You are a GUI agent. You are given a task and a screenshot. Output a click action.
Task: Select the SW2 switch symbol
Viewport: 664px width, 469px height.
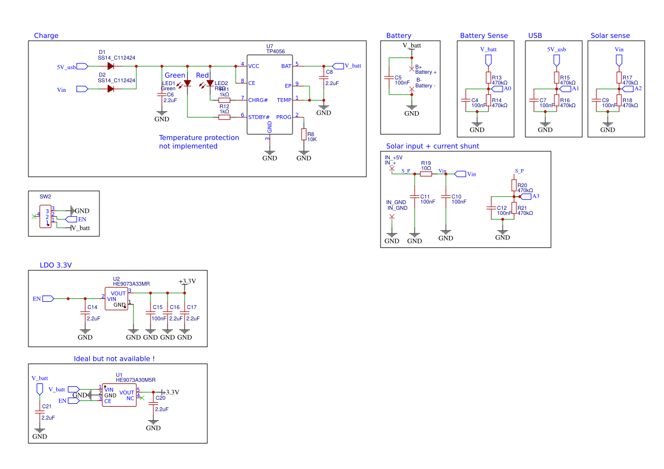click(45, 217)
